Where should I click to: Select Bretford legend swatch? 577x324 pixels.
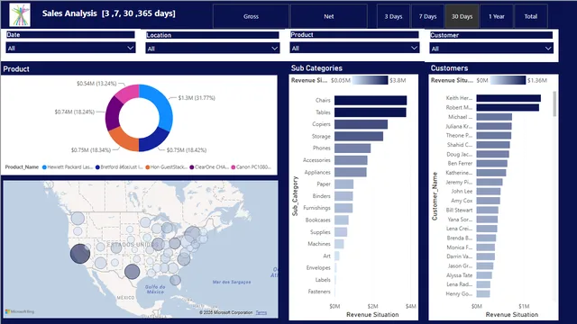pyautogui.click(x=97, y=167)
